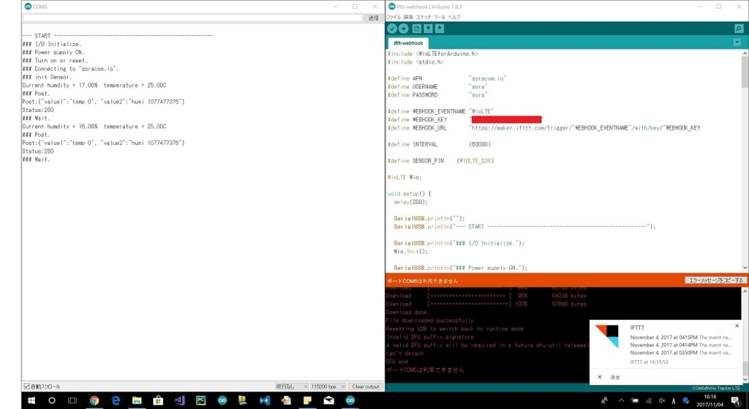Click the #define INTERVAL line in the code

tap(439, 144)
